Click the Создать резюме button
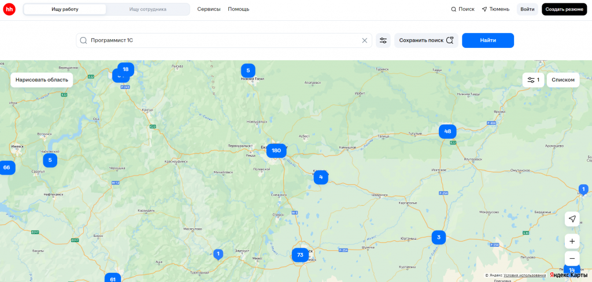Image resolution: width=592 pixels, height=282 pixels. tap(564, 9)
